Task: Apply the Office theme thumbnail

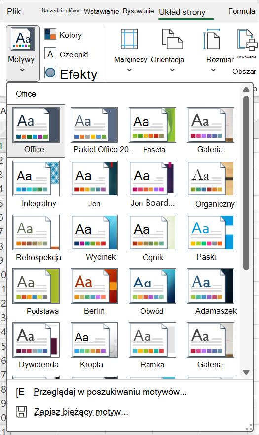Action: 36,131
